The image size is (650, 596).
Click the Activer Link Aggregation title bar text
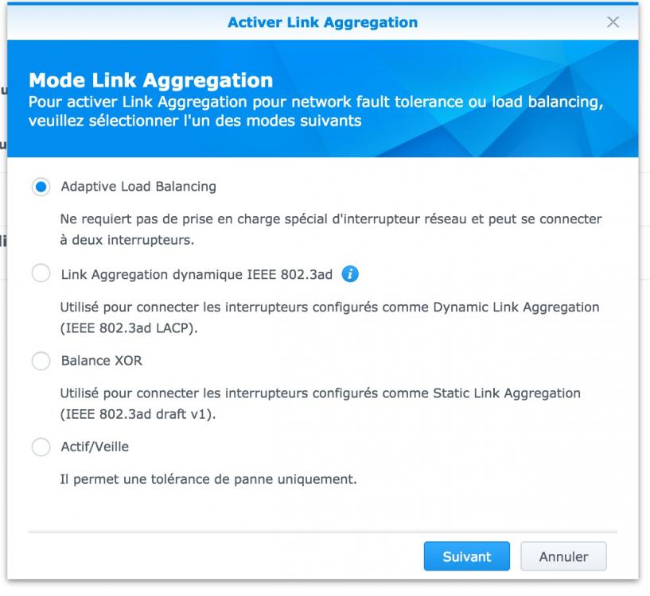322,22
